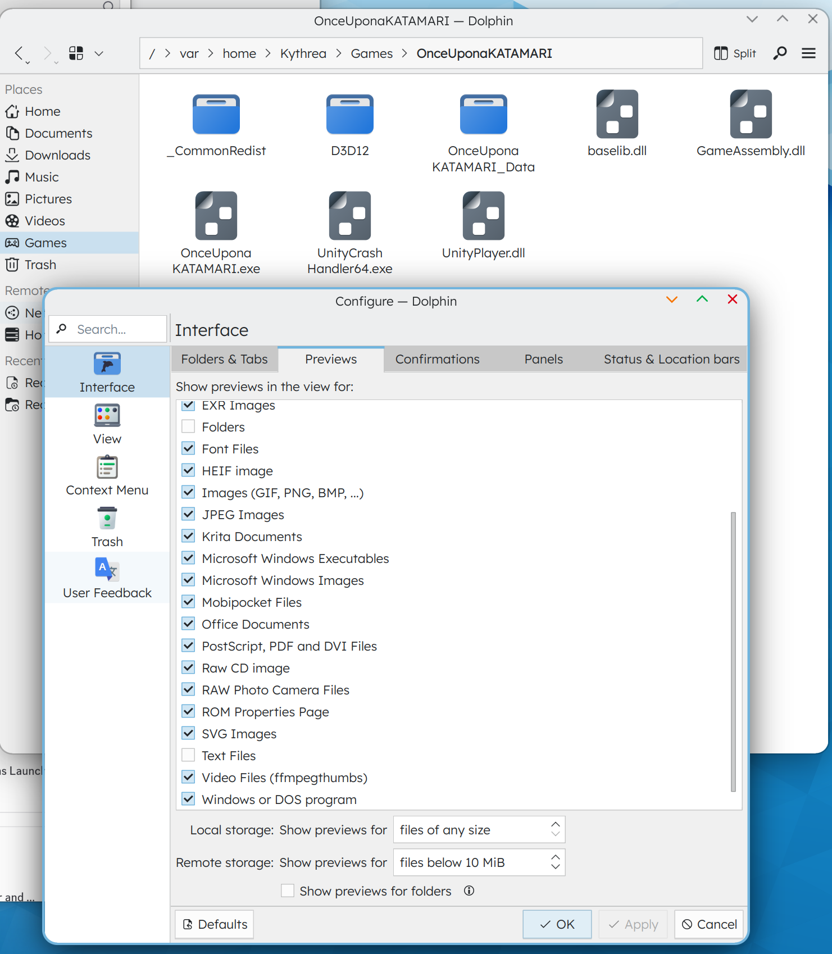This screenshot has height=954, width=832.
Task: Expand breadcrumb chevron after home
Action: coord(268,53)
